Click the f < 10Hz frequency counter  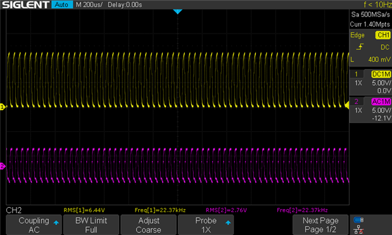(377, 4)
